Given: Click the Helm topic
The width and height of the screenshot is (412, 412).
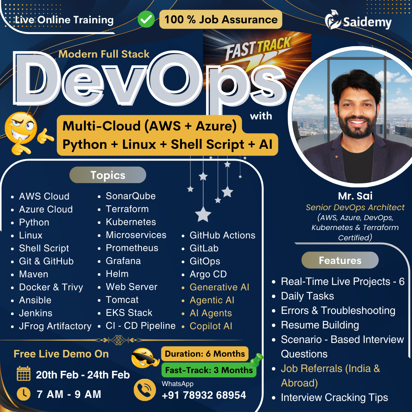Looking at the screenshot, I should coord(117,274).
